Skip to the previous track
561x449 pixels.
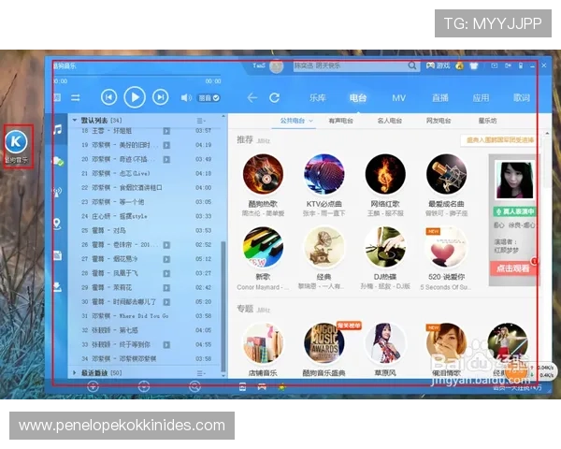108,96
